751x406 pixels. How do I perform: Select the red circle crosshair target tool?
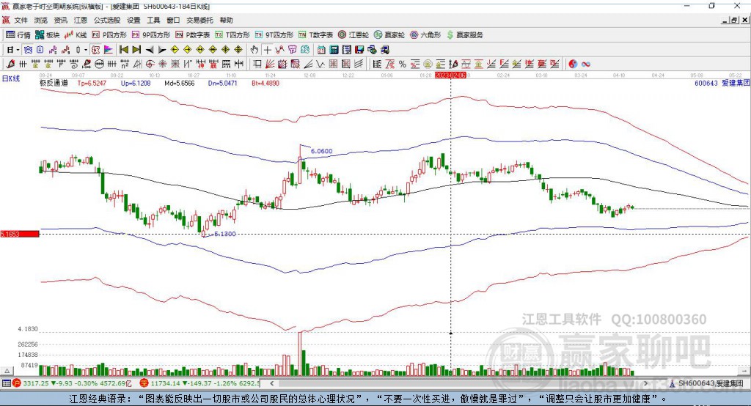point(150,64)
